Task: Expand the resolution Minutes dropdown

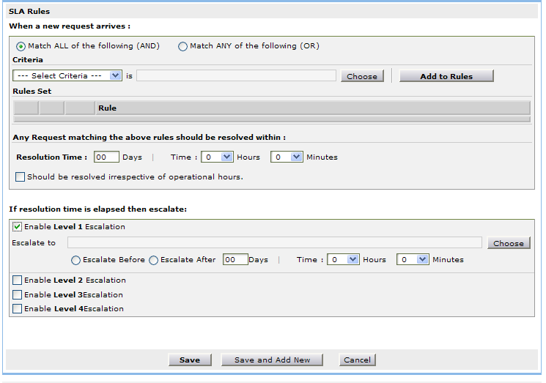Action: 287,157
